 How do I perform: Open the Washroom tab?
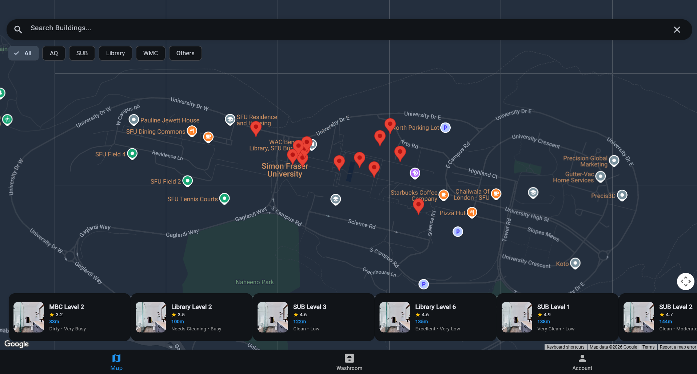(x=349, y=362)
